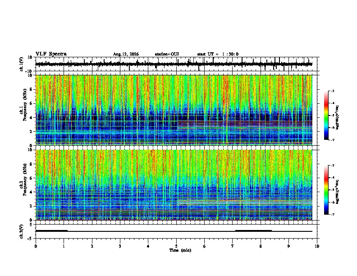Click the "ch.1(V)" waveform axis label

tap(22, 64)
